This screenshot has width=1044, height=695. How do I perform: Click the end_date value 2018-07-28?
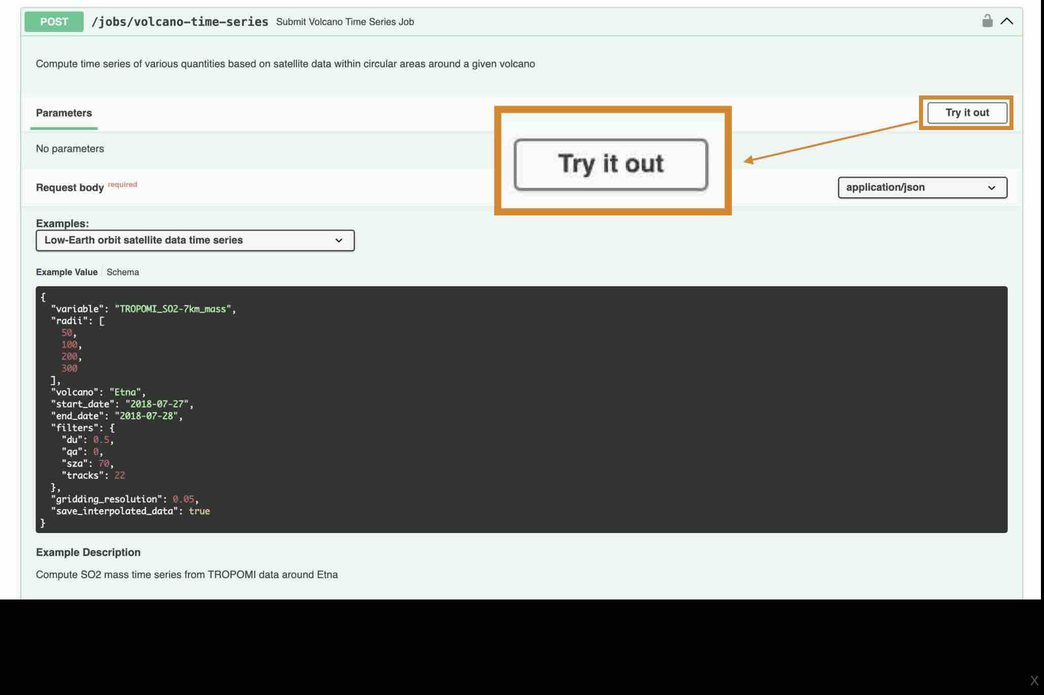(x=146, y=416)
